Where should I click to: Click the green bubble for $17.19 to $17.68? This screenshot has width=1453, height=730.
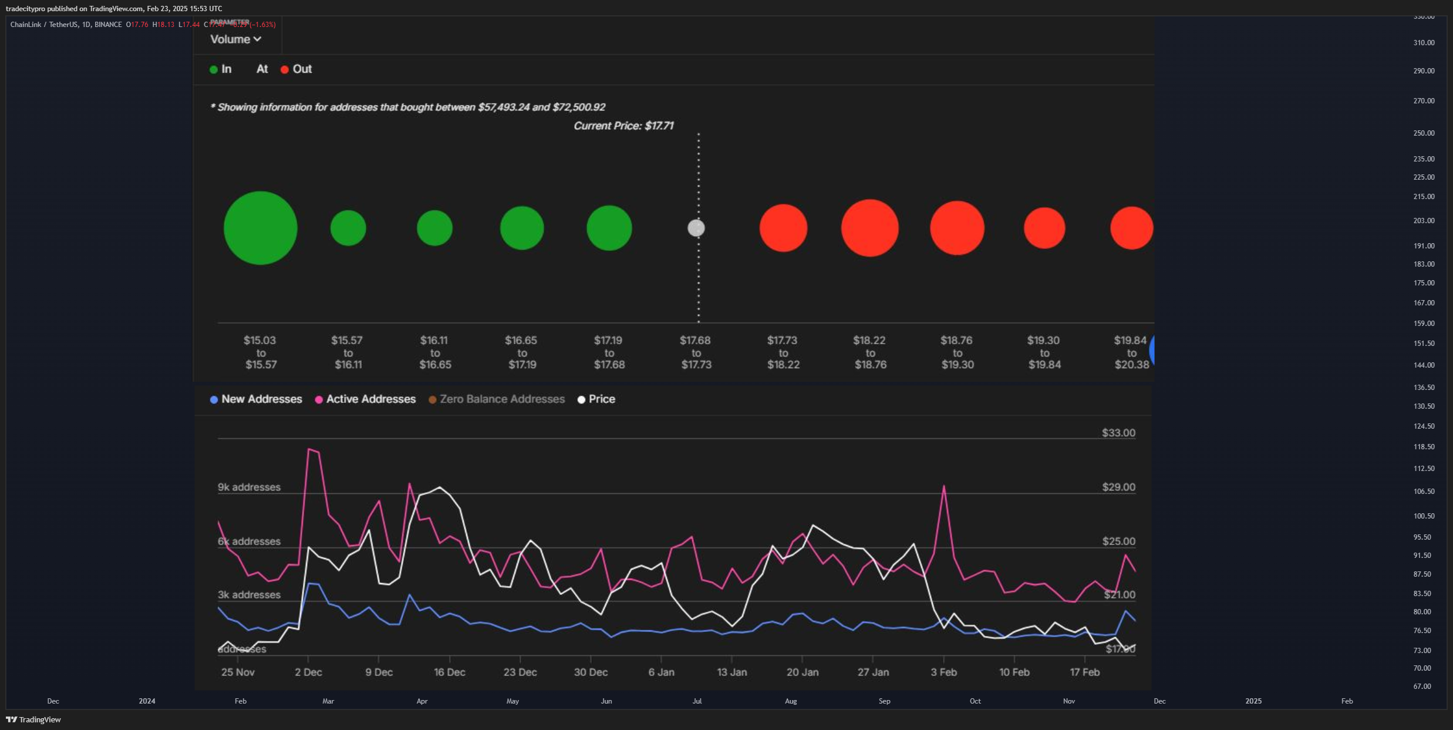(609, 228)
